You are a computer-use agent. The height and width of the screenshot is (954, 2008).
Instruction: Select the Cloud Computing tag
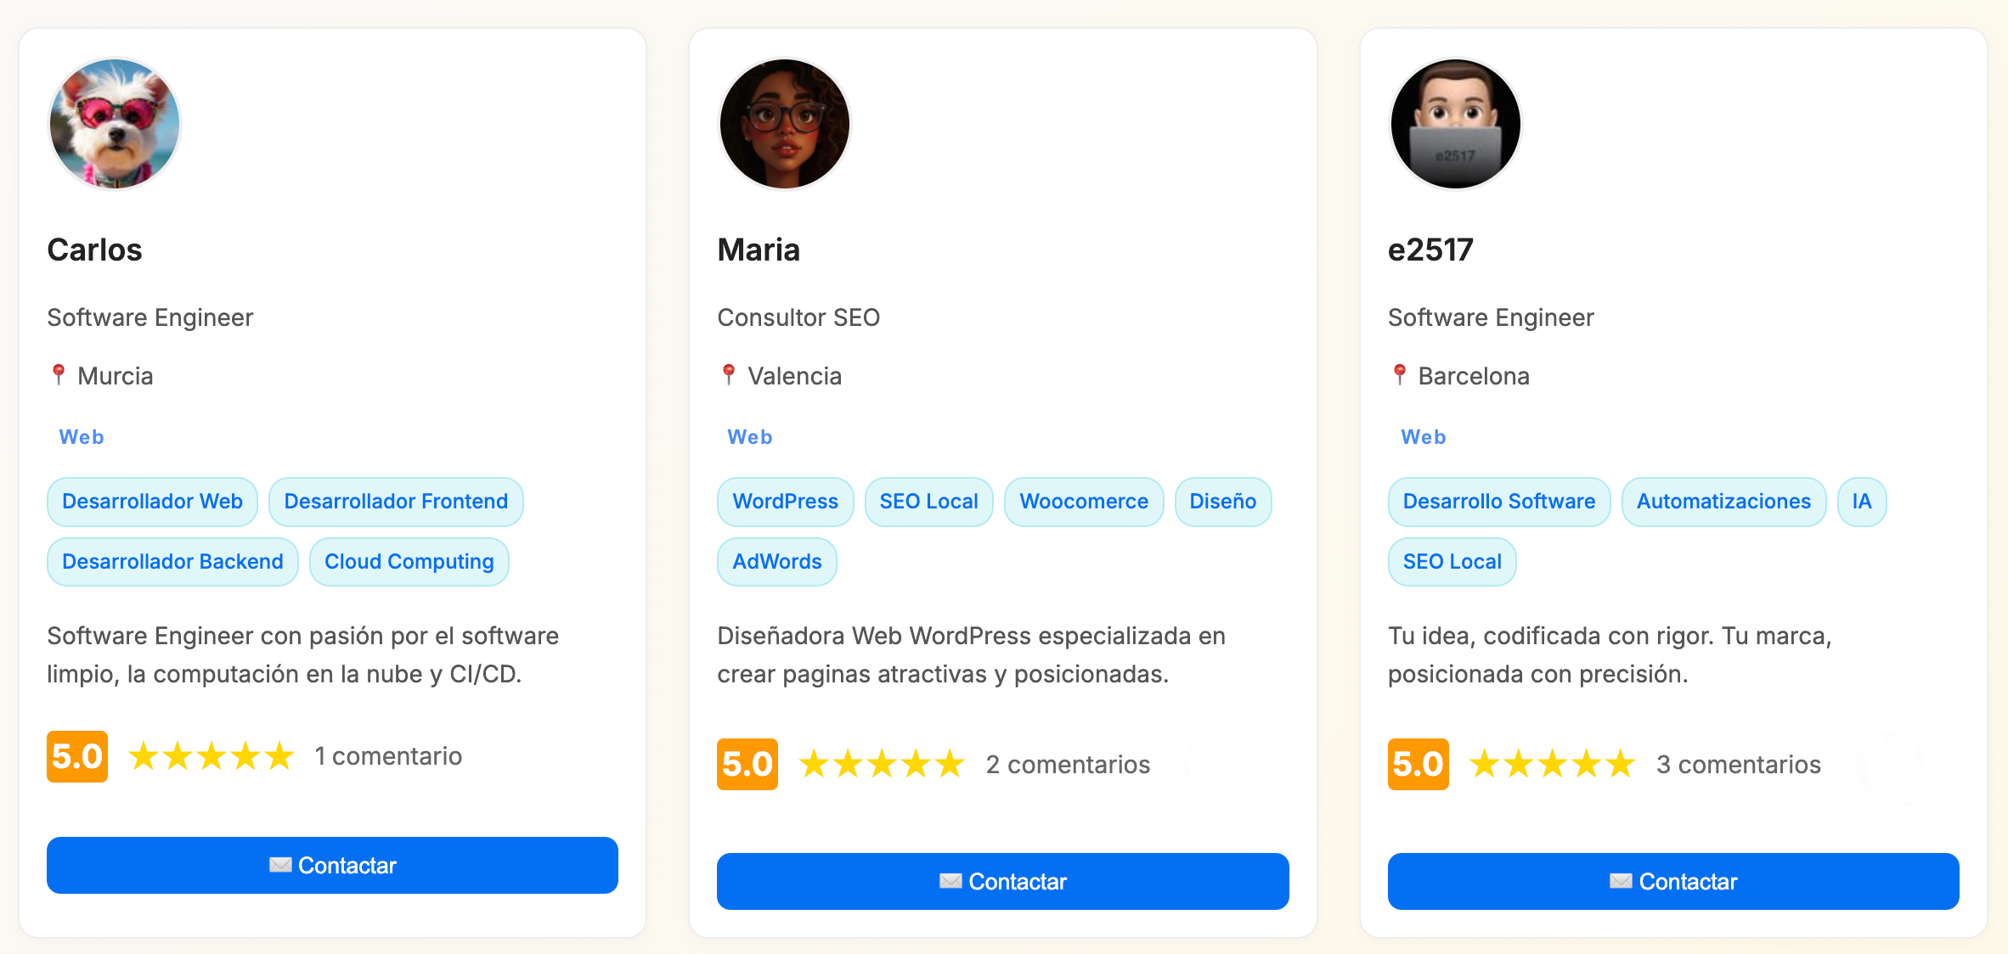click(409, 561)
